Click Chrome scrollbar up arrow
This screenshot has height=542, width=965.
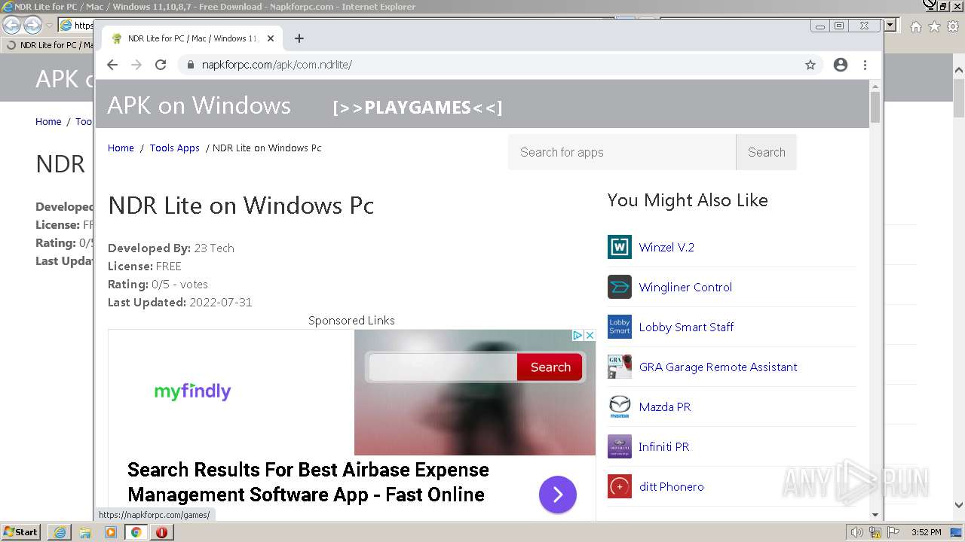click(x=875, y=86)
